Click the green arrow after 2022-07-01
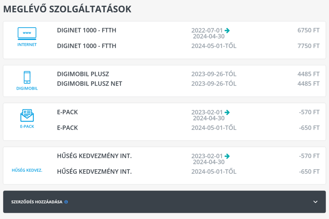 click(227, 30)
